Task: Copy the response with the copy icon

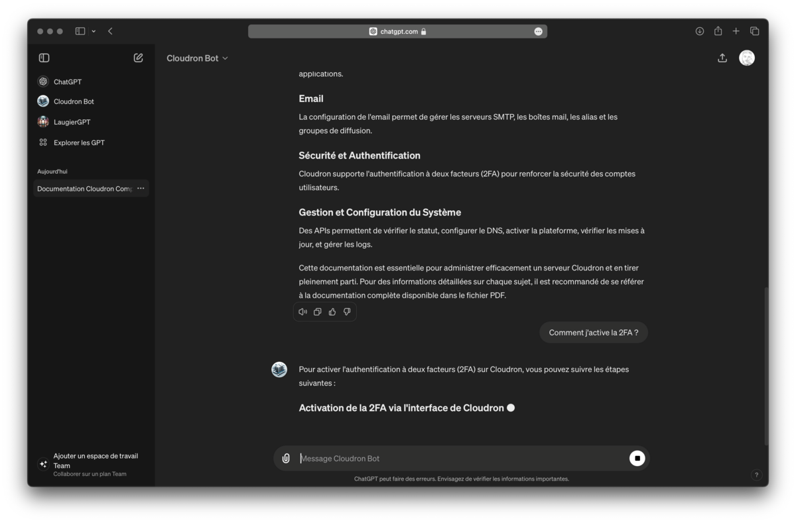Action: tap(317, 312)
